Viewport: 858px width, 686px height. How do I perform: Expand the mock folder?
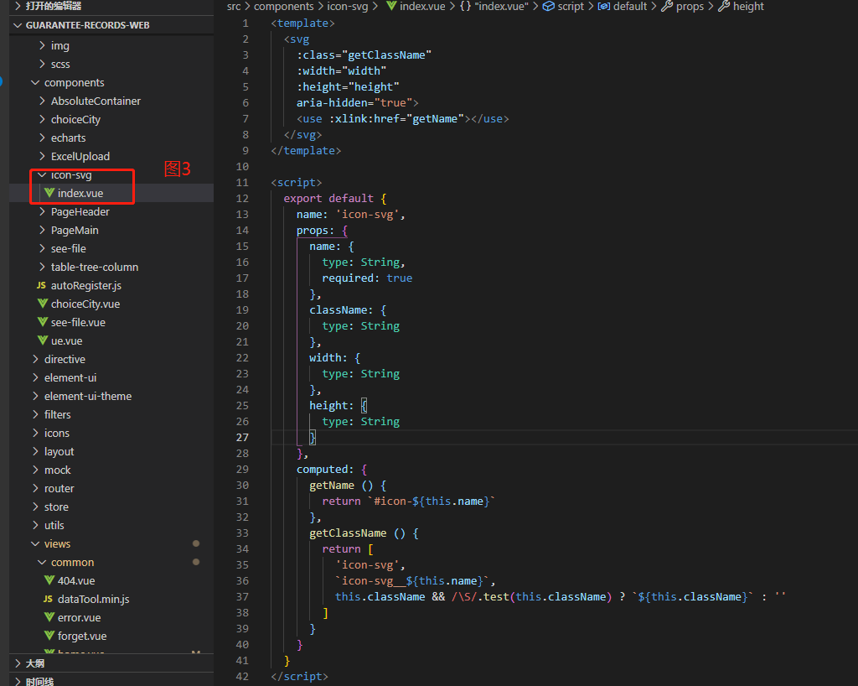pyautogui.click(x=35, y=470)
